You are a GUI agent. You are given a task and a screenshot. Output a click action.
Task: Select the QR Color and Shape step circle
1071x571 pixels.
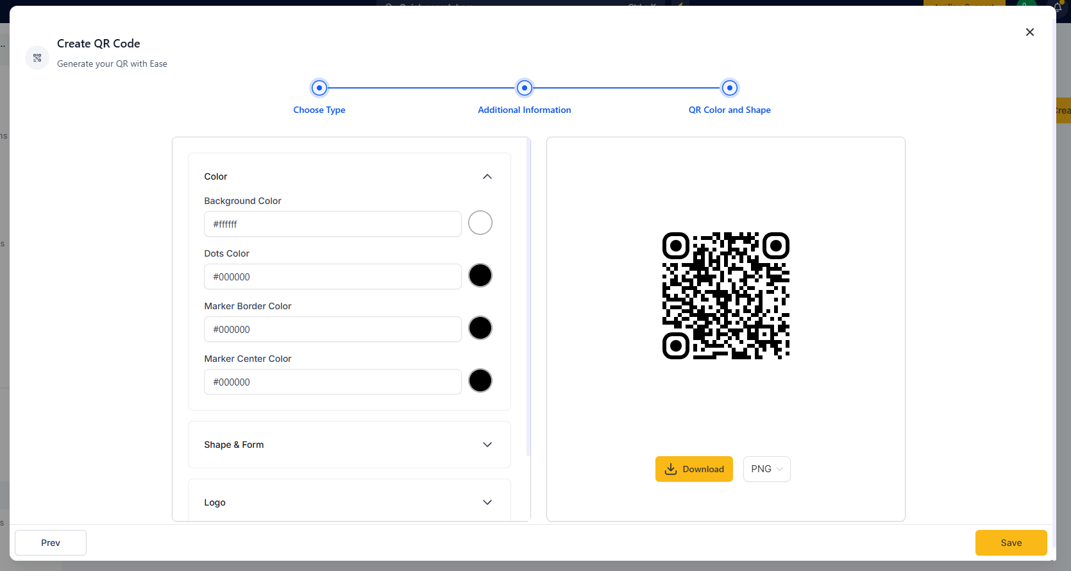(x=730, y=88)
